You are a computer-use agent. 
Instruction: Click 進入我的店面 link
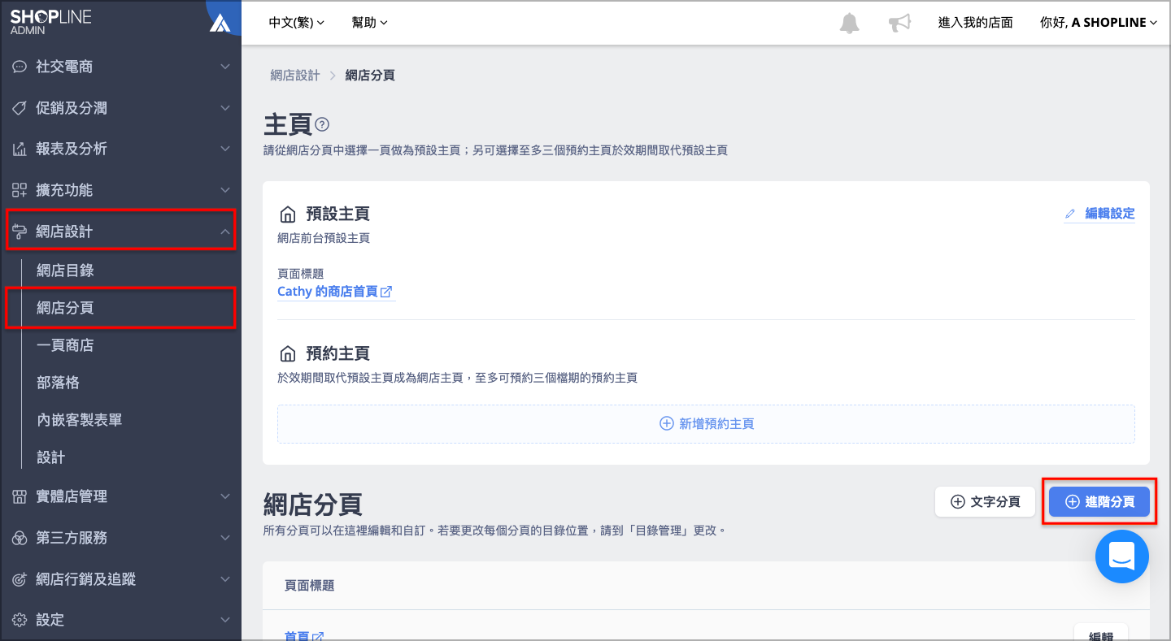point(976,23)
